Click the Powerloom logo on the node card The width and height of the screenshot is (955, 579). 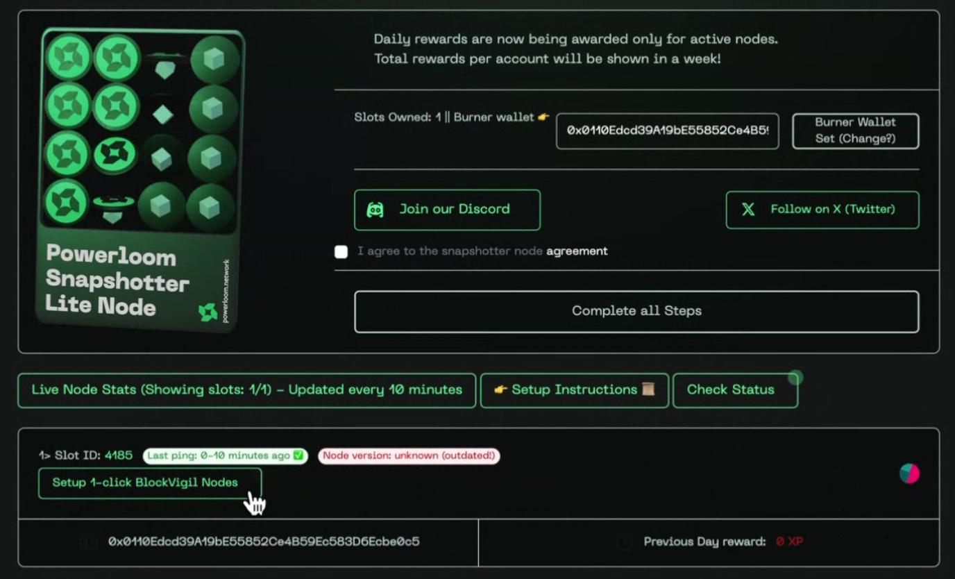(208, 312)
